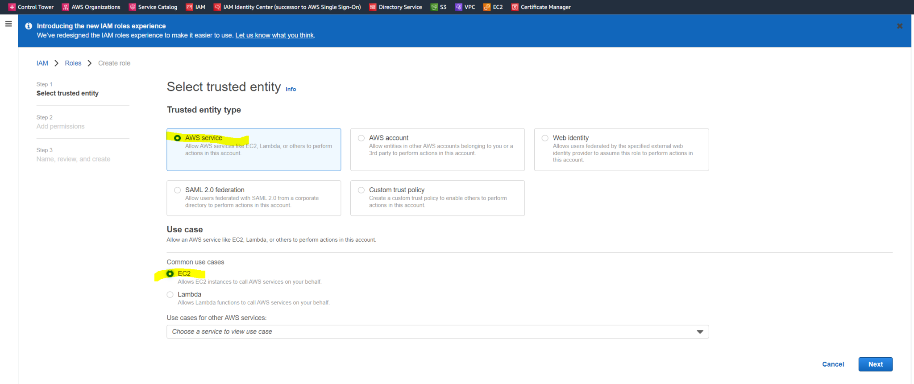
Task: Open the VPC service shortcut icon
Action: pos(458,7)
